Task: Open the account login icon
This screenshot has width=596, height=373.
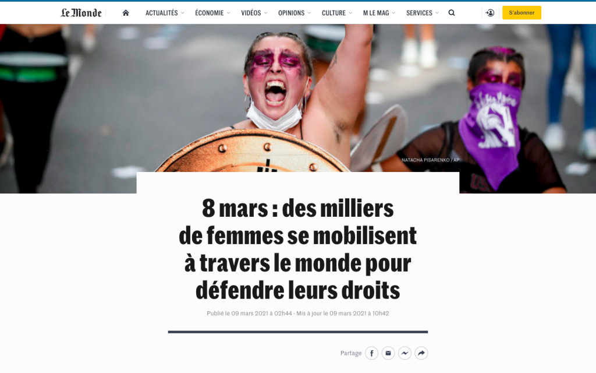Action: point(490,13)
